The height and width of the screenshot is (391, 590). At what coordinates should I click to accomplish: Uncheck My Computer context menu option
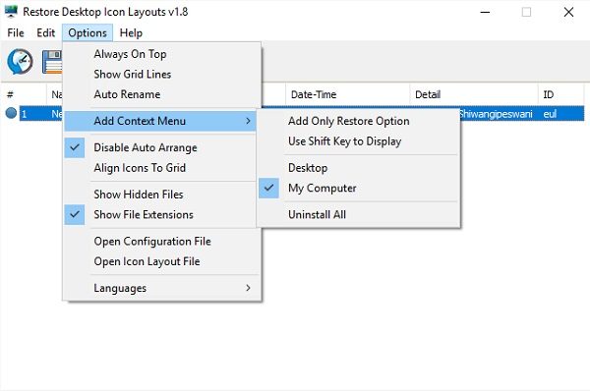click(x=359, y=188)
